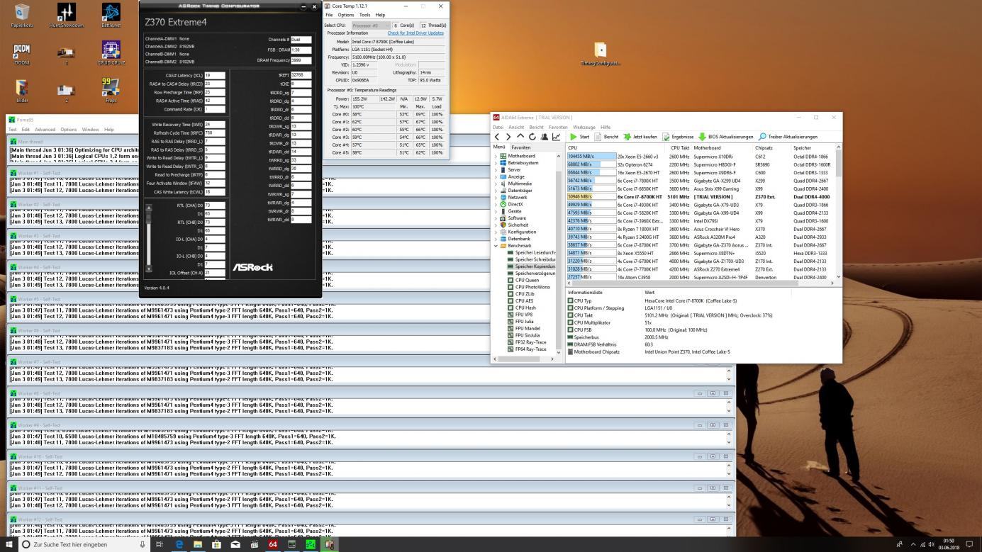The height and width of the screenshot is (552, 982).
Task: Click the tREFI value field
Action: click(301, 75)
